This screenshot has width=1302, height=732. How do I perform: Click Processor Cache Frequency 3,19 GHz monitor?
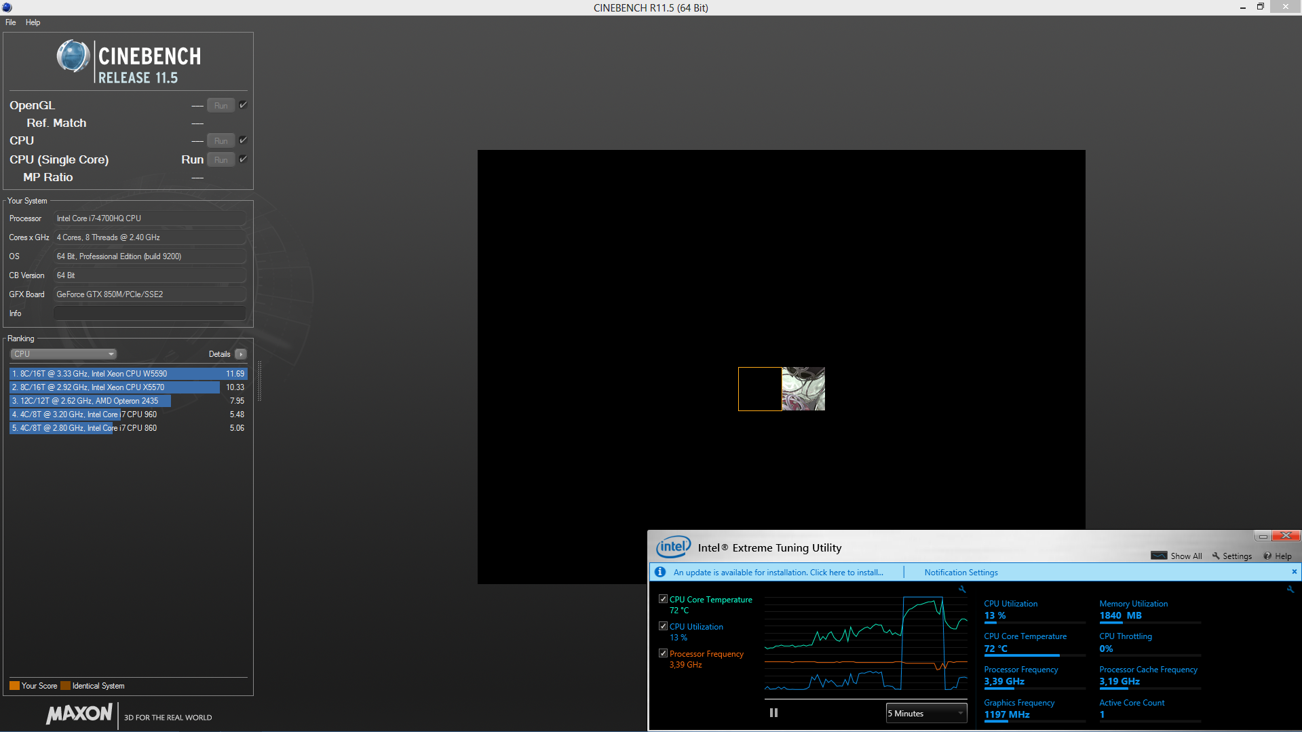click(x=1150, y=676)
